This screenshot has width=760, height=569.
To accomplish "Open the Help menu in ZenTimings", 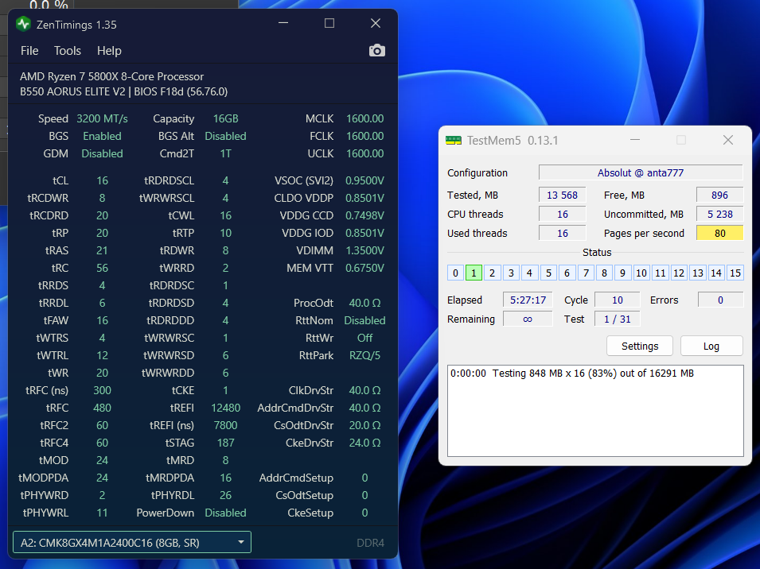I will 109,51.
